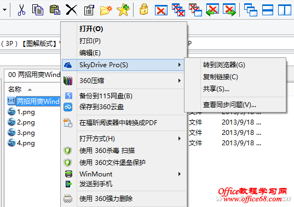The width and height of the screenshot is (294, 207).
Task: Click the padlock lock tab icon
Action: tap(144, 9)
